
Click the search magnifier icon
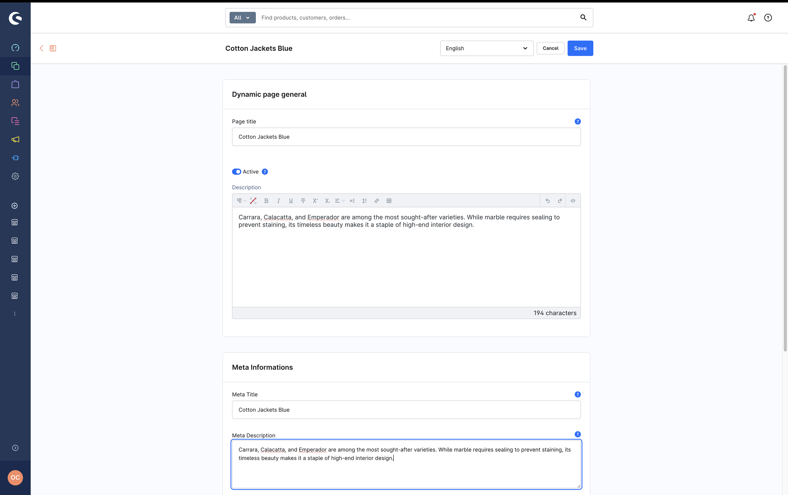[x=583, y=17]
